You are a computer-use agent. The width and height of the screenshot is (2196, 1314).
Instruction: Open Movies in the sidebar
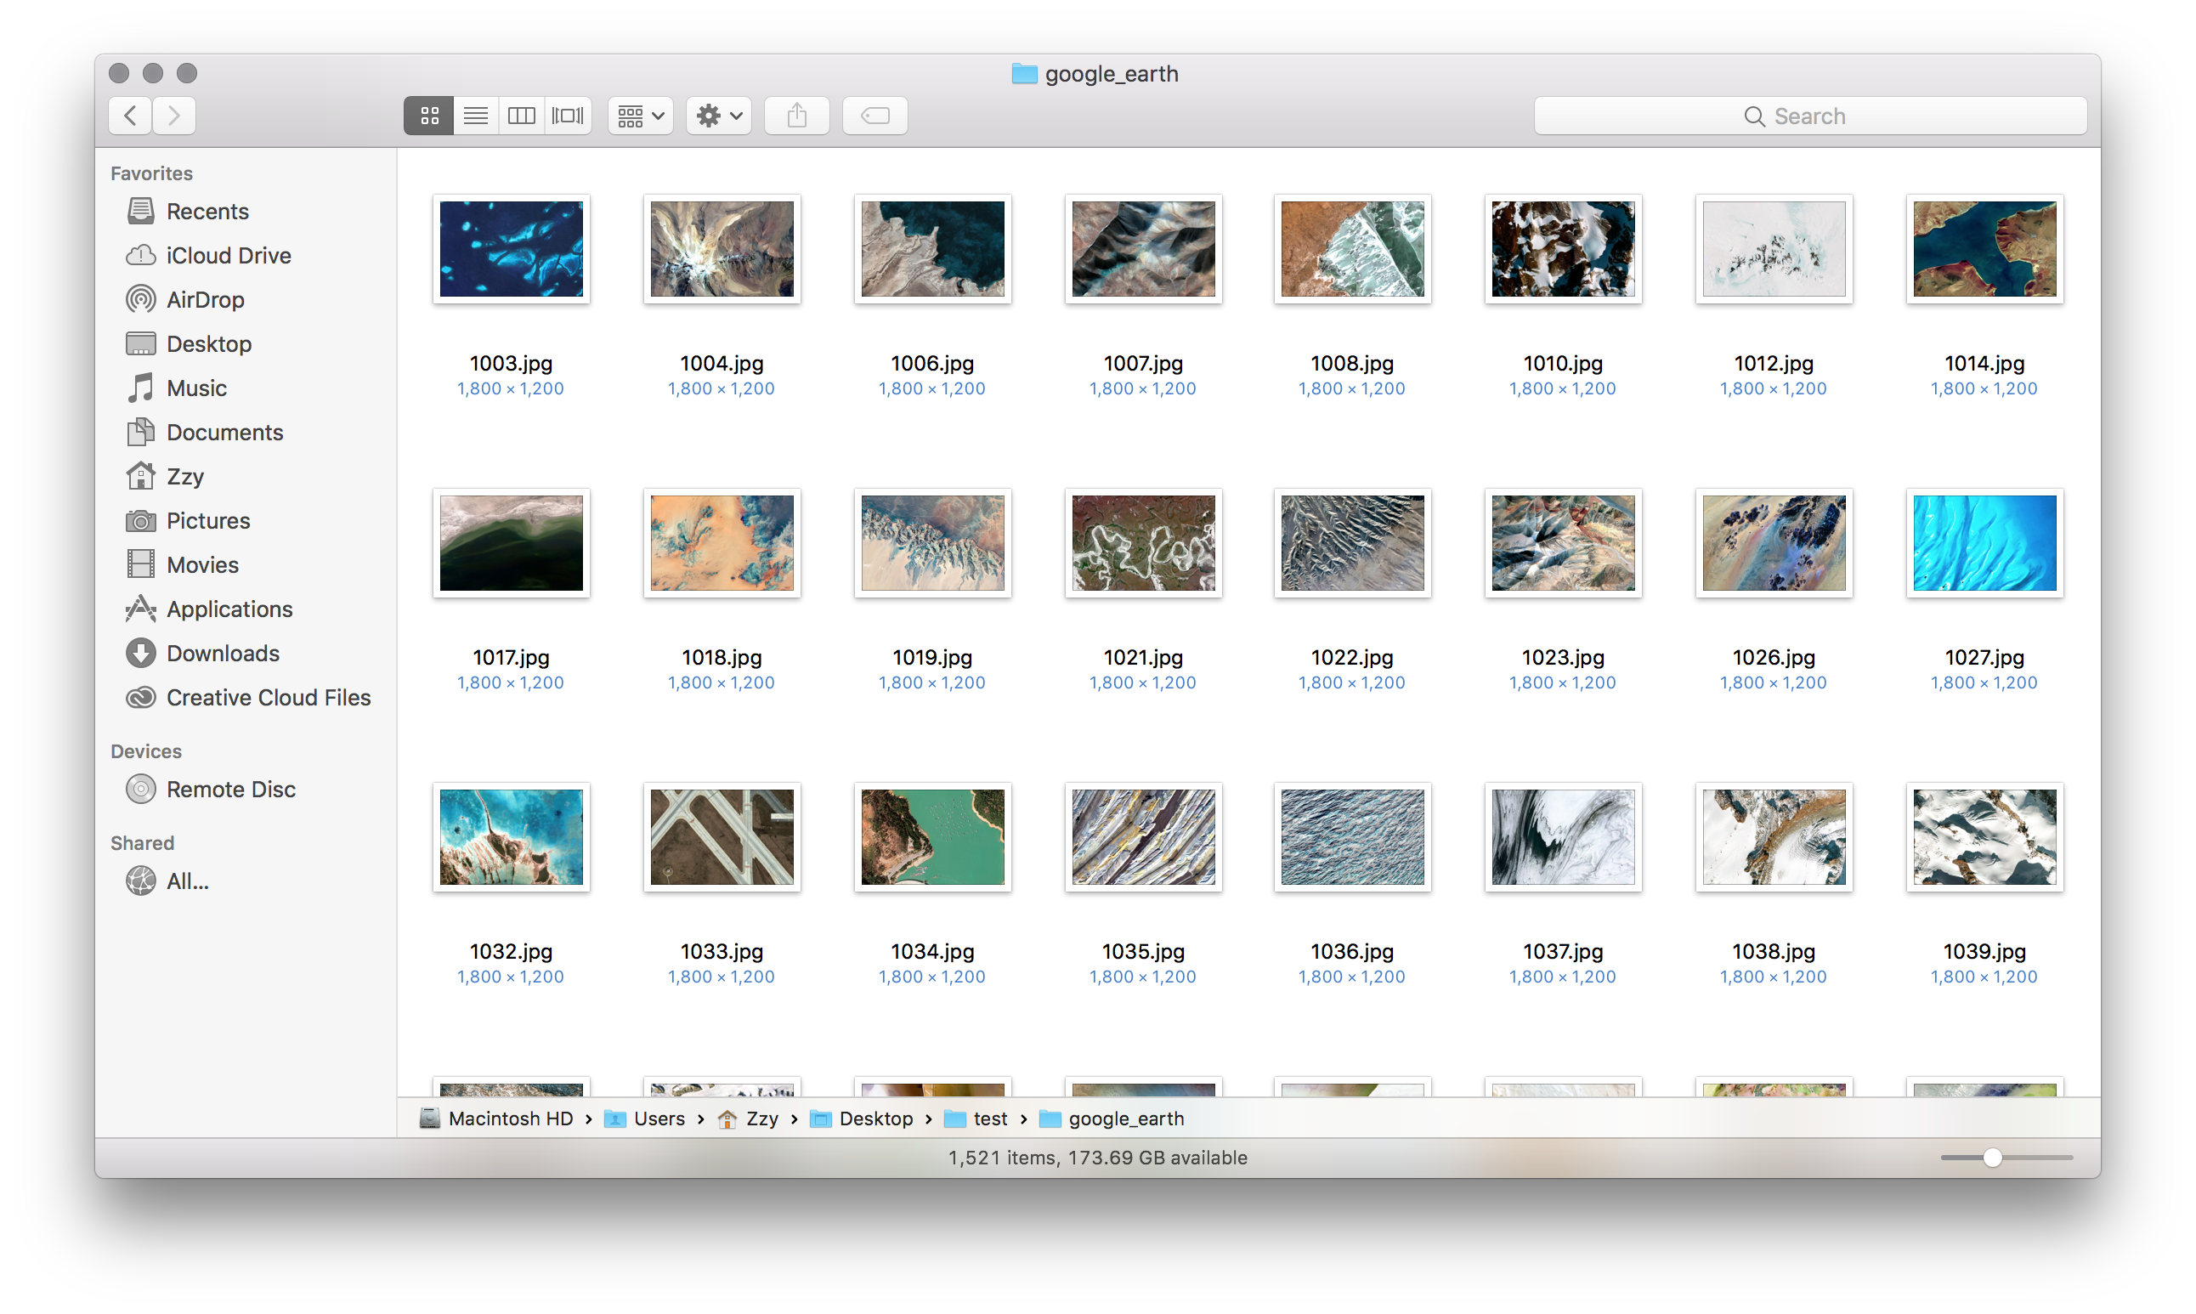183,566
